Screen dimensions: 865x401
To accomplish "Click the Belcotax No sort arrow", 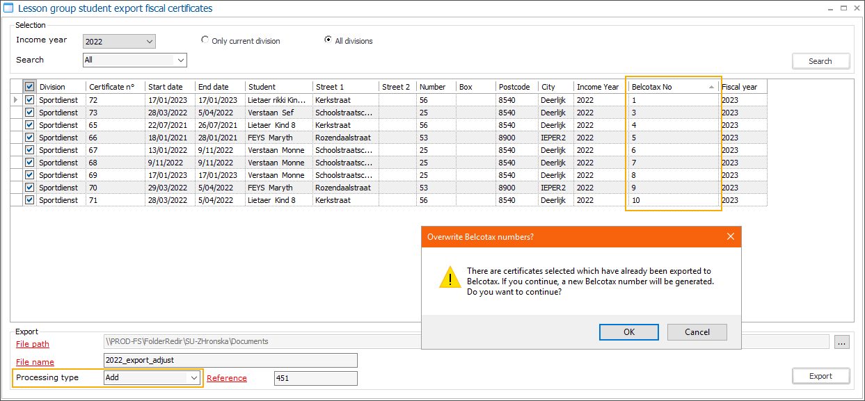I will [711, 87].
